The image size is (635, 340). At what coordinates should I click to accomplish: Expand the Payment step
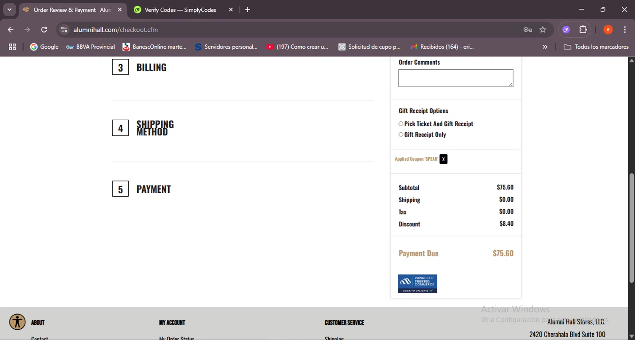pos(153,189)
